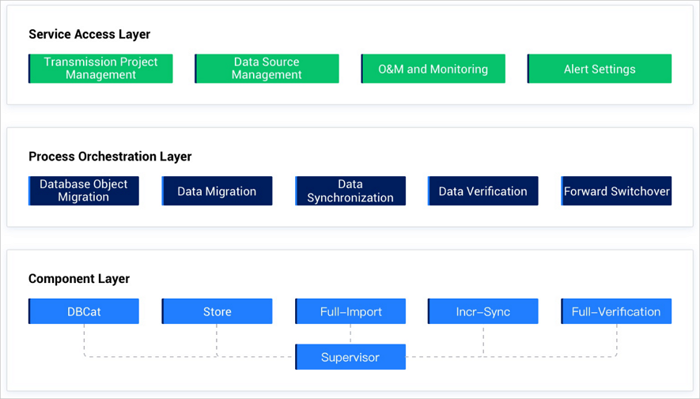The image size is (700, 399).
Task: Click the Transmission Project Management box
Action: click(x=100, y=69)
